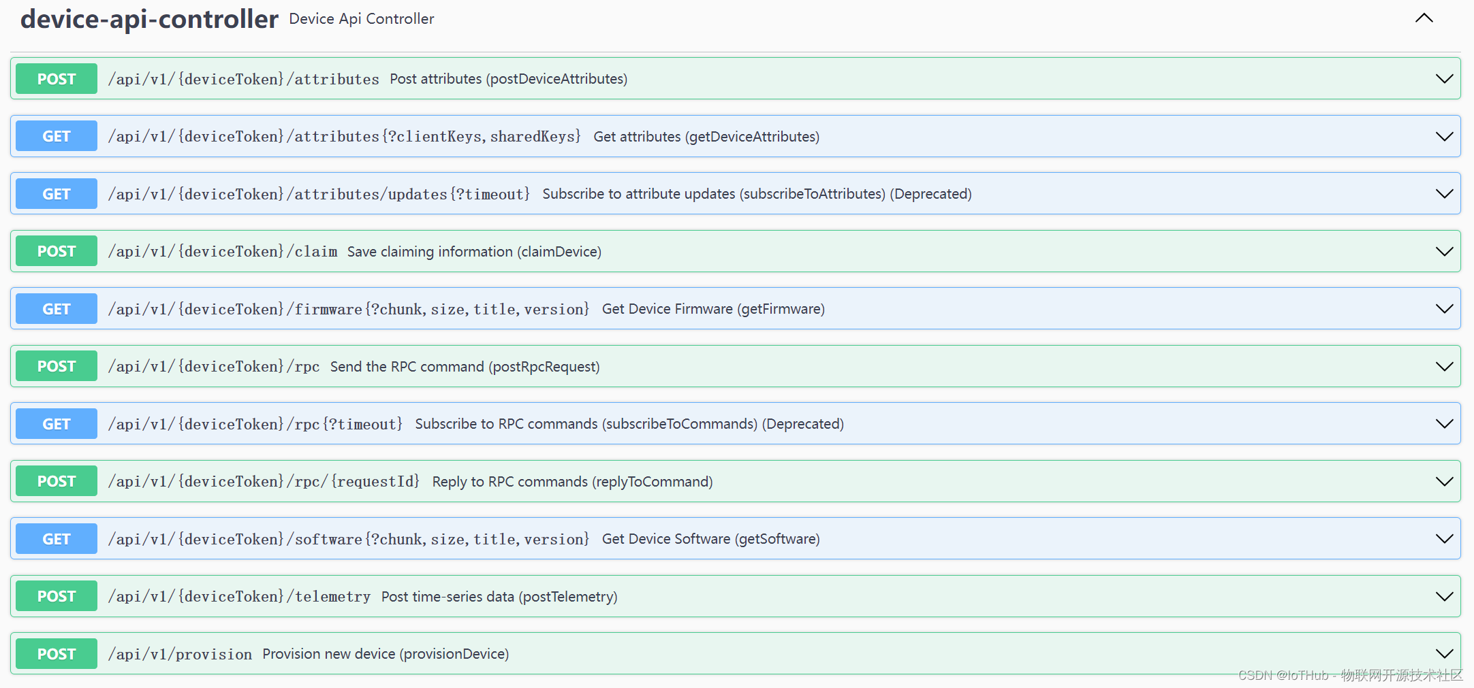Expand the getDeviceAttributes endpoint chevron
The image size is (1474, 688).
click(1444, 136)
